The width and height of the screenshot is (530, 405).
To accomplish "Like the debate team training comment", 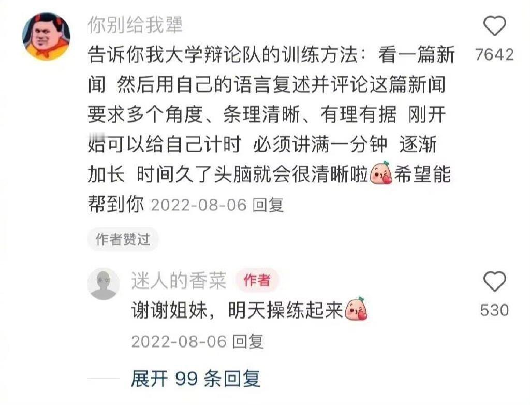I will pyautogui.click(x=494, y=25).
